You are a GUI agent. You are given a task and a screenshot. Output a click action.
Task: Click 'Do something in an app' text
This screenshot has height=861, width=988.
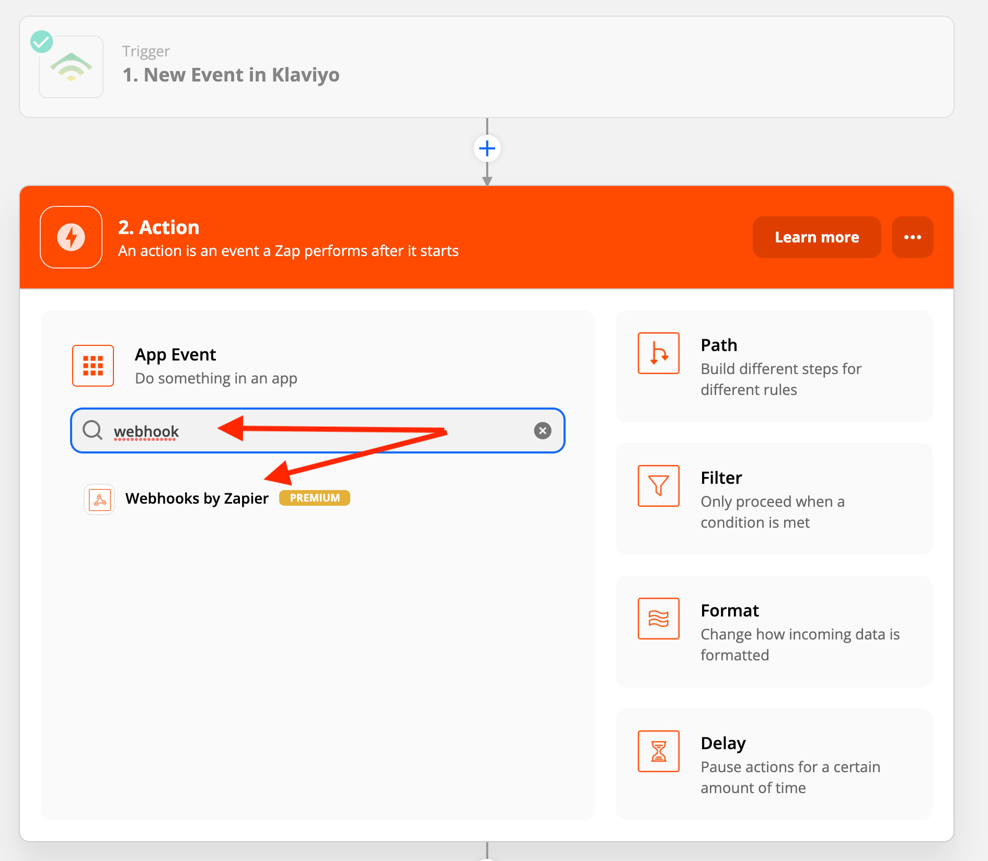click(216, 378)
